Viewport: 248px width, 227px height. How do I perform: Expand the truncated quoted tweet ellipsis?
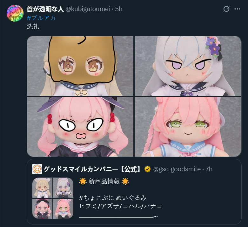(156, 216)
